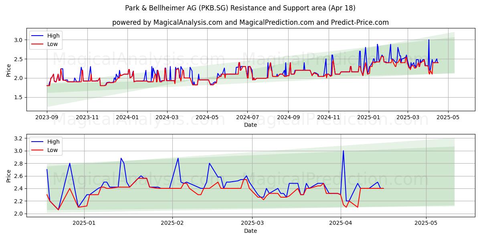Click y-axis value '2.6' in bottom chart
The width and height of the screenshot is (481, 240).
pos(19,176)
